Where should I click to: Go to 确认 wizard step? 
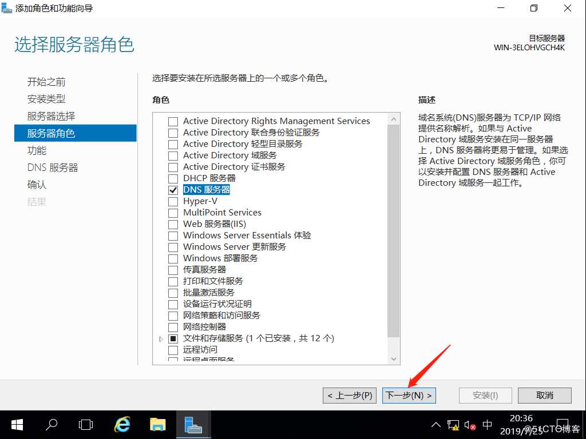(37, 185)
